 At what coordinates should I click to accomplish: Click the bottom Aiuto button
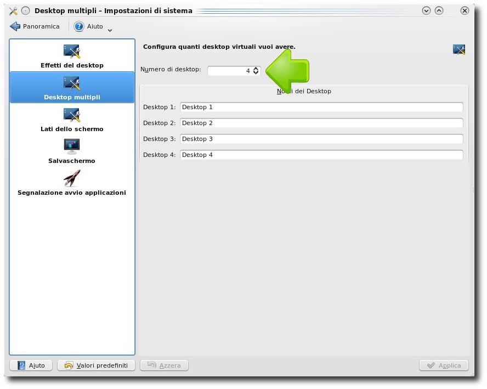coord(31,365)
